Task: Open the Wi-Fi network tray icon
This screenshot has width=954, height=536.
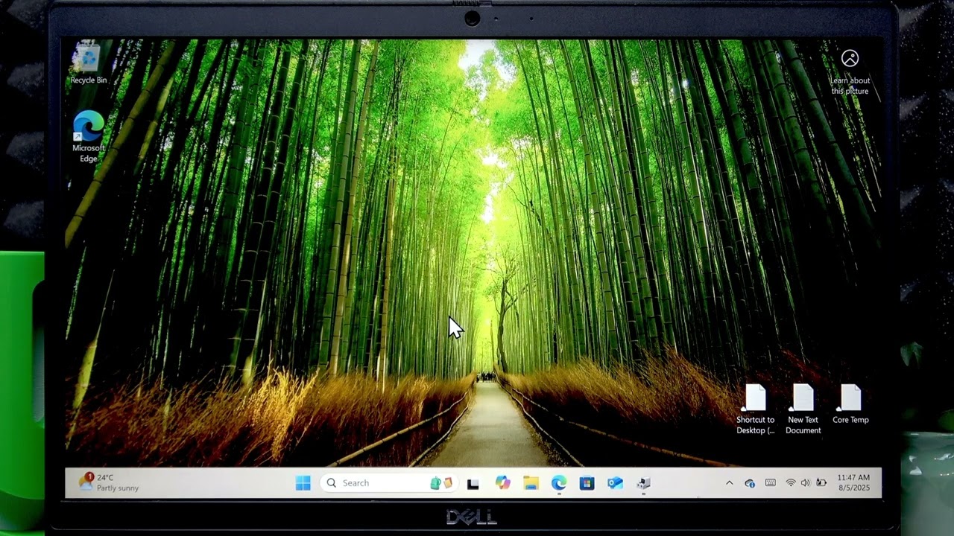Action: click(x=791, y=483)
